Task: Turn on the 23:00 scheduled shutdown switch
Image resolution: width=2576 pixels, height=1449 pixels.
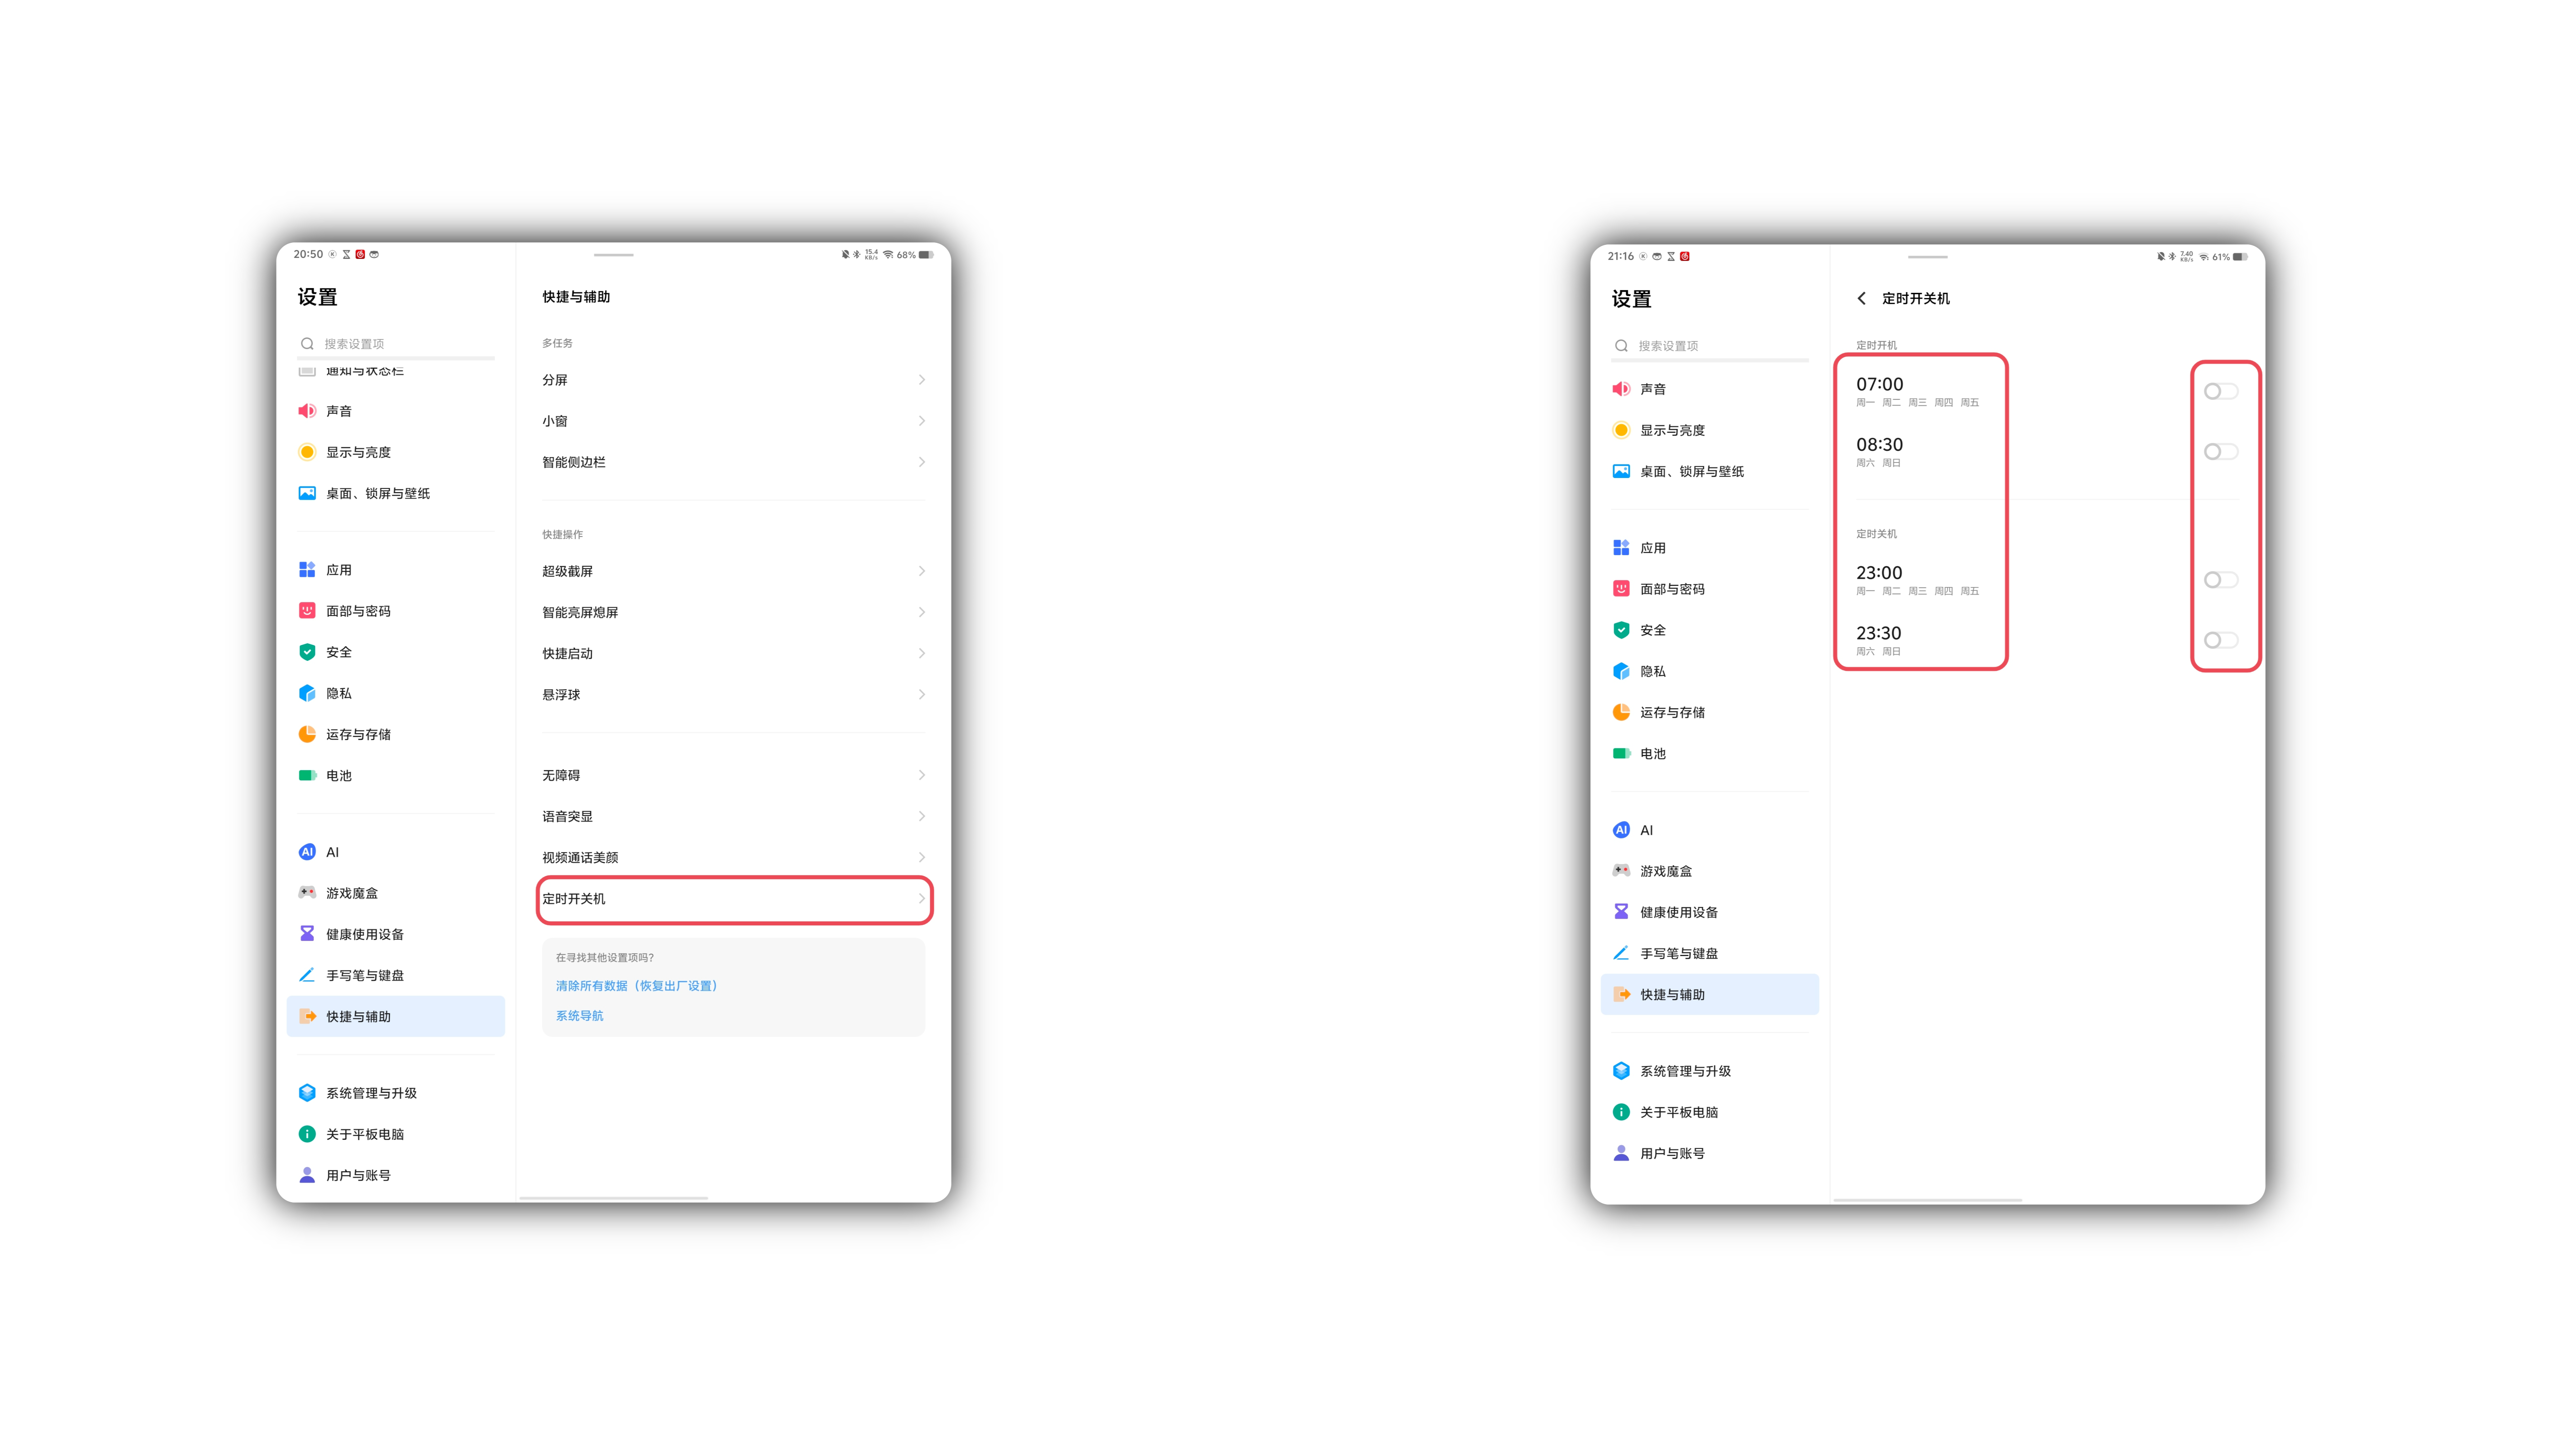Action: [x=2221, y=580]
